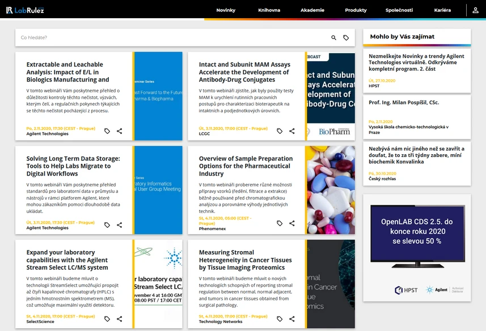The image size is (486, 331).
Task: Open the Knihovna menu item
Action: [269, 10]
